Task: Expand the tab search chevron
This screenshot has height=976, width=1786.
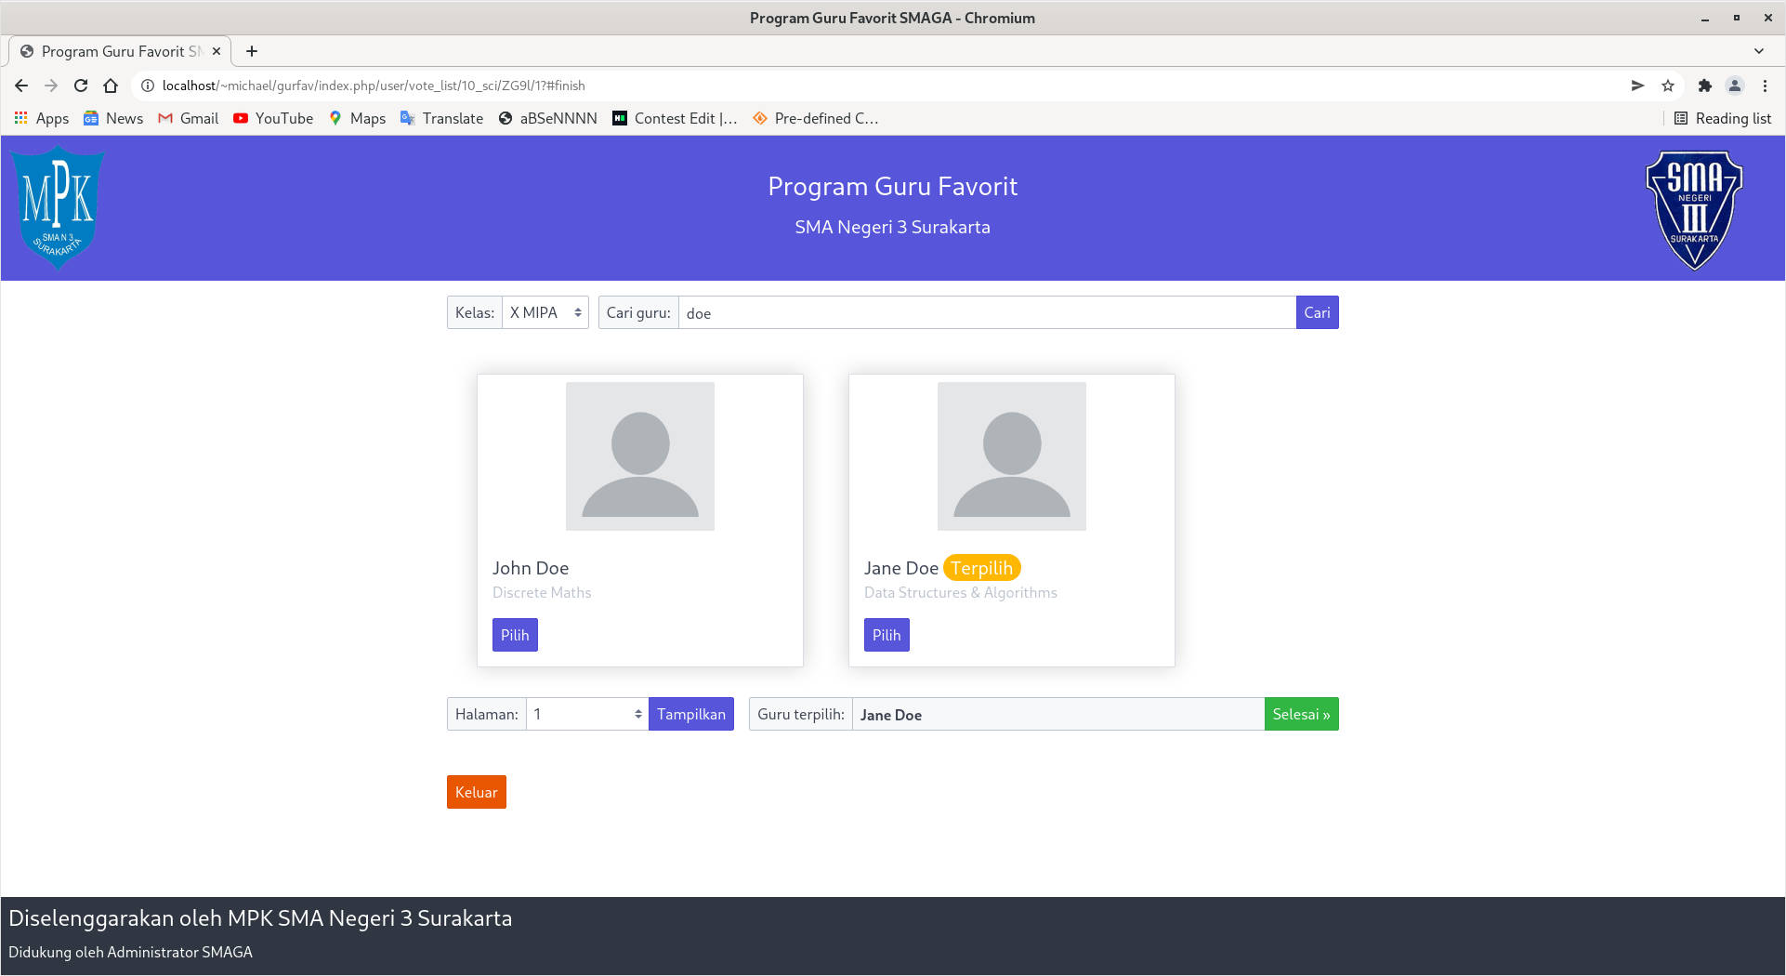Action: [1758, 51]
